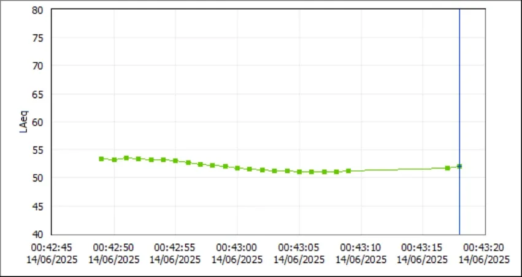
Task: Click the 40 label on the y-axis
Action: click(x=37, y=235)
